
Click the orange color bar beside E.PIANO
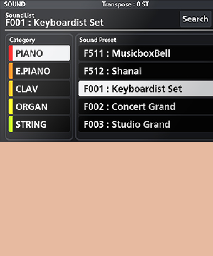[x=10, y=71]
